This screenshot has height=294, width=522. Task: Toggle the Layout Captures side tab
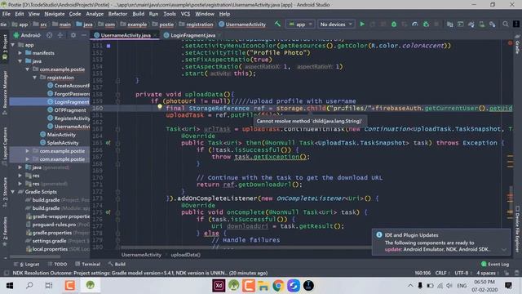[x=5, y=145]
